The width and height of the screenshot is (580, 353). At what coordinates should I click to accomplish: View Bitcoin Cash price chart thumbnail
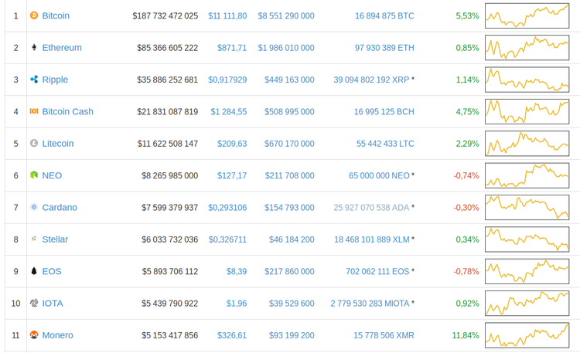(x=527, y=112)
